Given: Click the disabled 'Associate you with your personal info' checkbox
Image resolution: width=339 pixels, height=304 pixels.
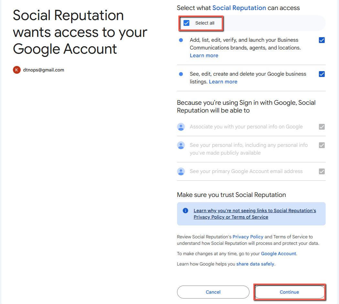Looking at the screenshot, I should click(322, 127).
